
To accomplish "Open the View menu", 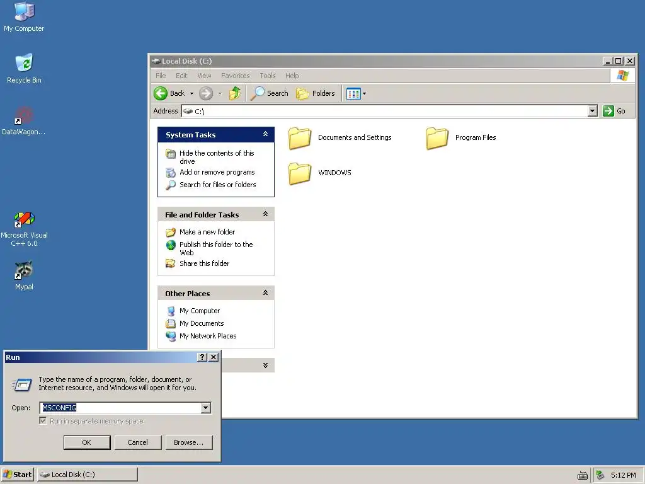I will pyautogui.click(x=204, y=76).
